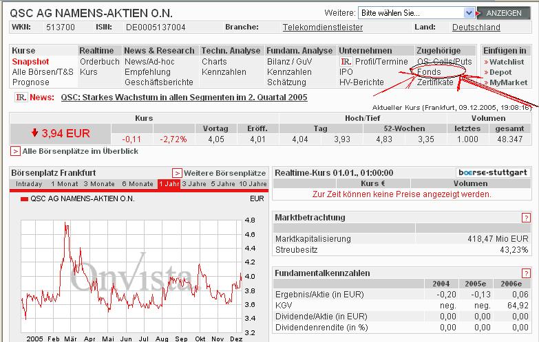Click the 3,94 EUR current price
The width and height of the screenshot is (539, 342).
[x=65, y=133]
